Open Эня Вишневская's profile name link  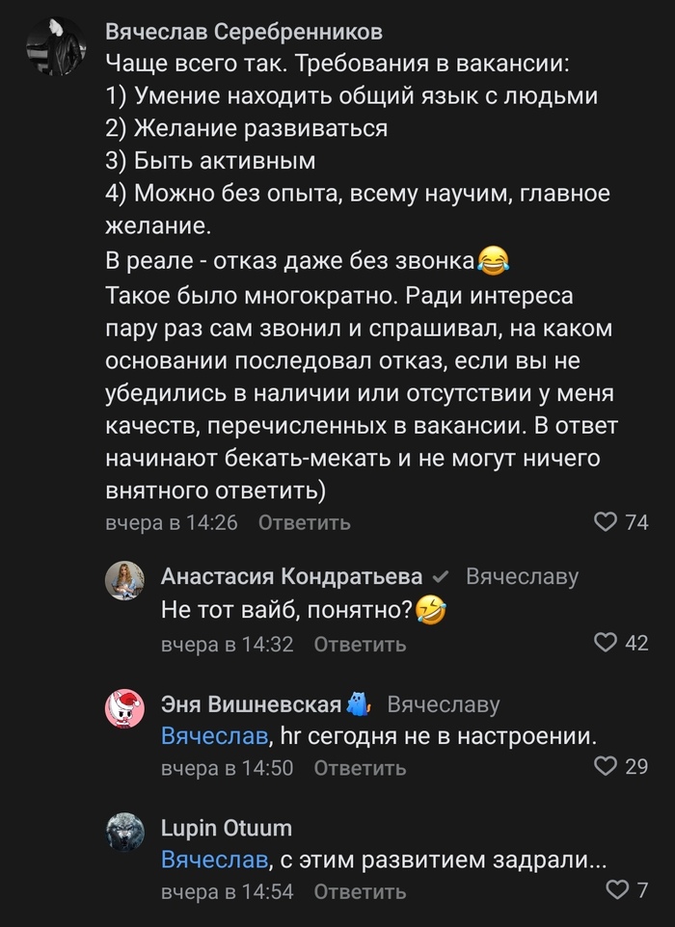tap(251, 704)
